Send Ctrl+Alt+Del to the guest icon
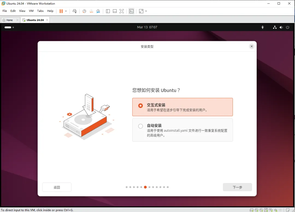Screen dimensions: 295x212 (x=75, y=11)
